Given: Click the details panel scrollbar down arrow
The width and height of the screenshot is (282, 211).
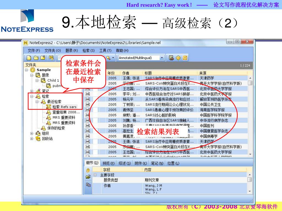Looking at the screenshot, I should (250, 191).
